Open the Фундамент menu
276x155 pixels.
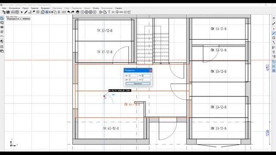pyautogui.click(x=46, y=8)
